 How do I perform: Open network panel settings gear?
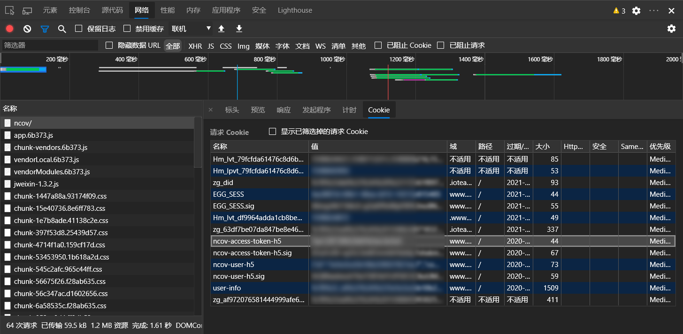click(x=671, y=29)
